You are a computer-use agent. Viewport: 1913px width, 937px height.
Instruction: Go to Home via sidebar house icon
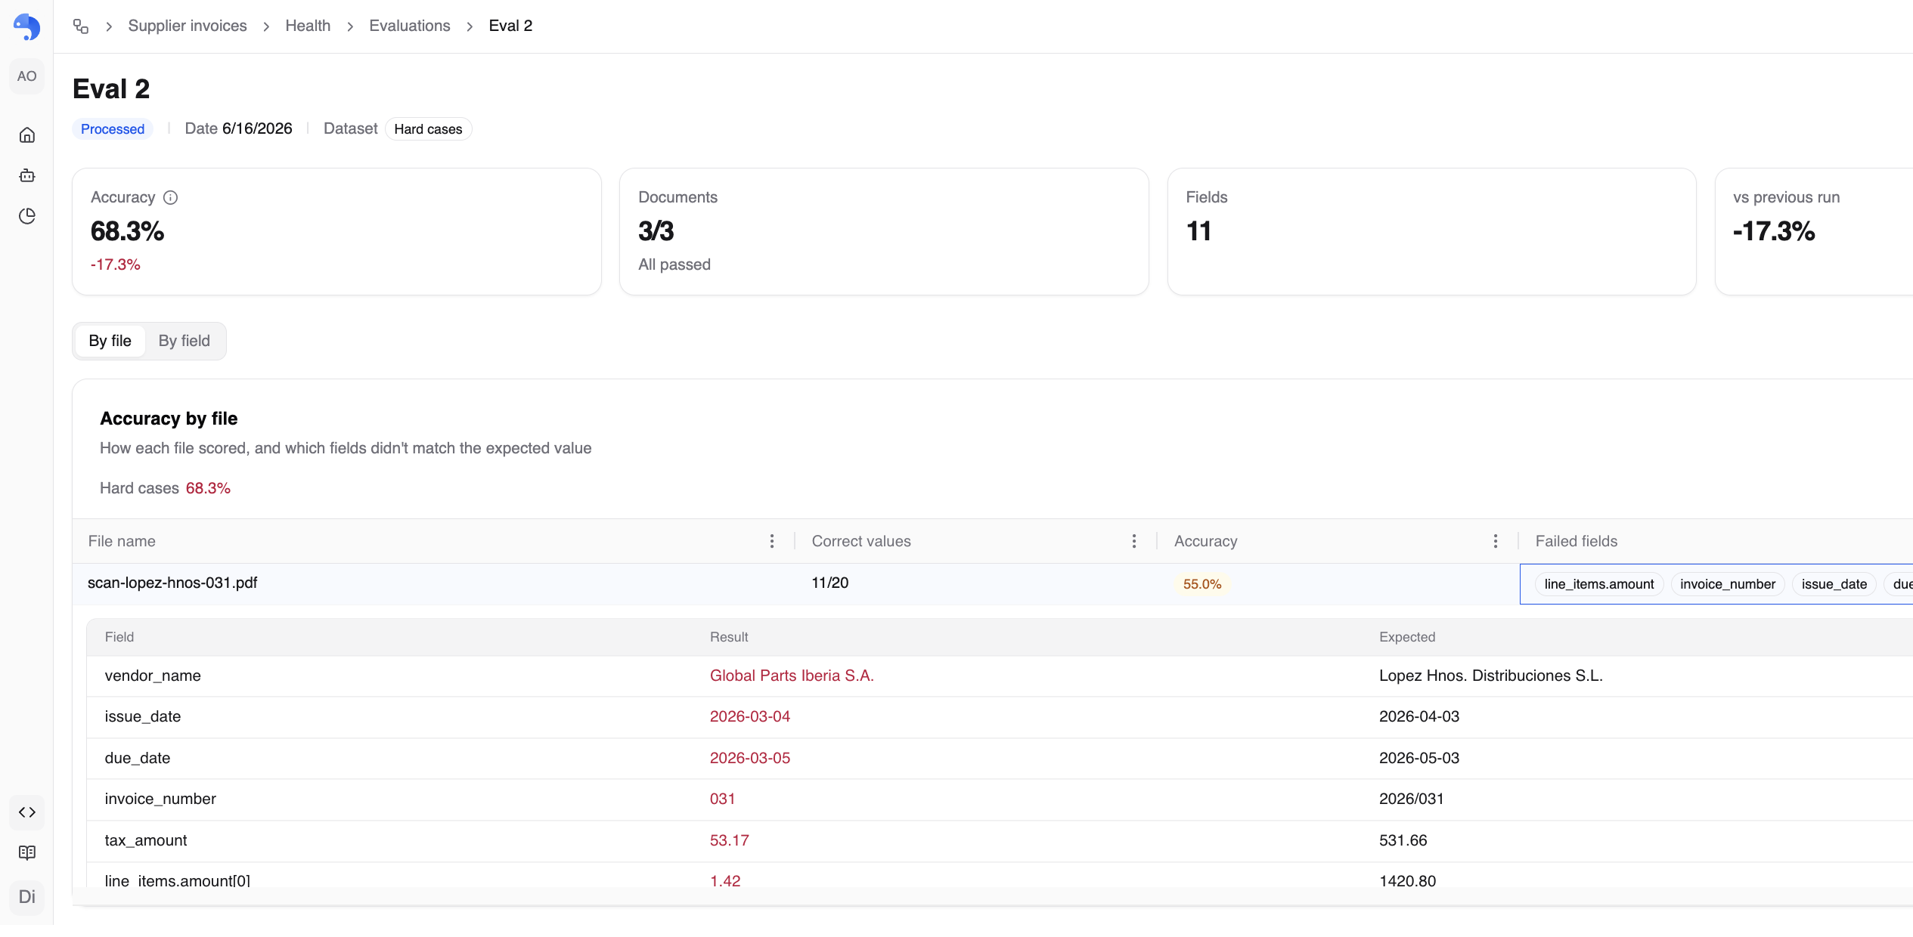click(26, 135)
